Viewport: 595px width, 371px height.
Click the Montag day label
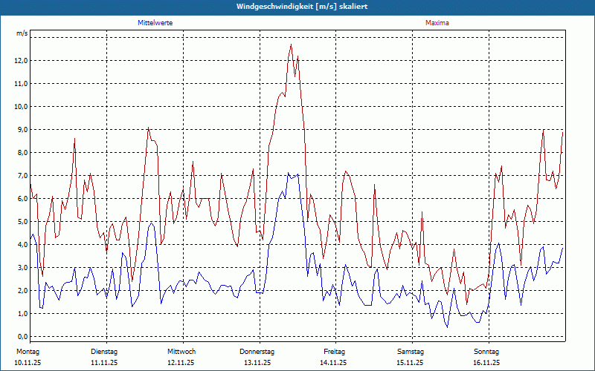coord(28,352)
